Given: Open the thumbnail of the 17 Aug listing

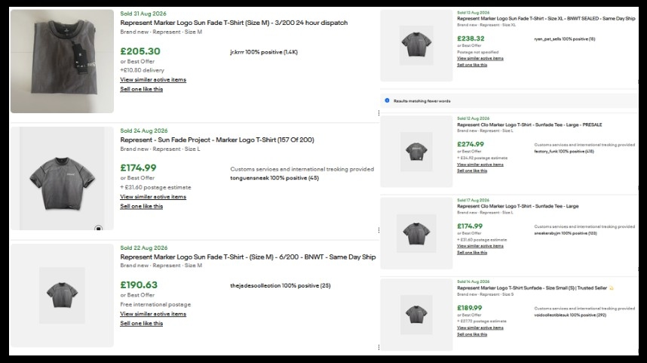Looking at the screenshot, I should coord(416,233).
